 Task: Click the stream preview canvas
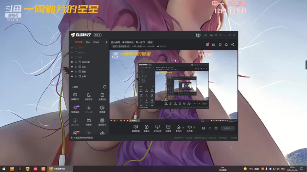point(173,86)
